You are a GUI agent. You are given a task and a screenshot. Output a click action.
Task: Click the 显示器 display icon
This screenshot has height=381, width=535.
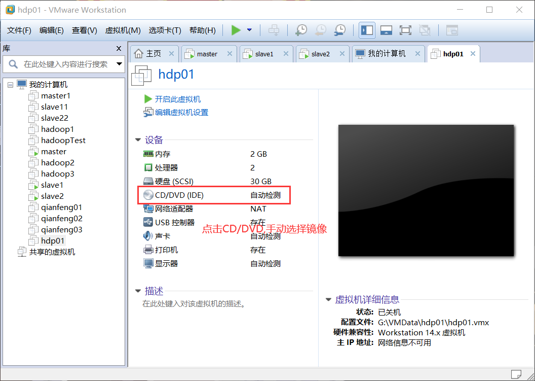coord(148,263)
